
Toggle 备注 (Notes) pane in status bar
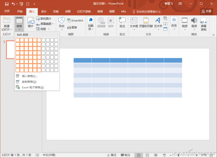[112, 155]
